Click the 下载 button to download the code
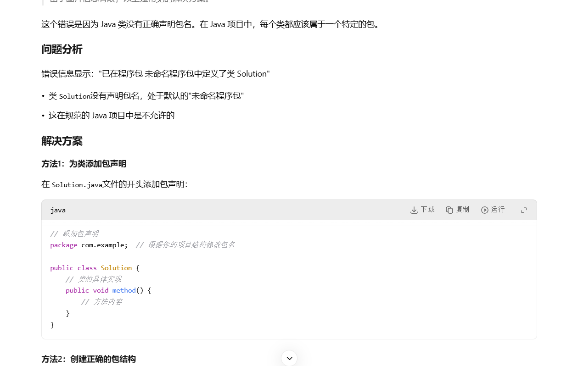Screen dimensions: 561x366 422,210
